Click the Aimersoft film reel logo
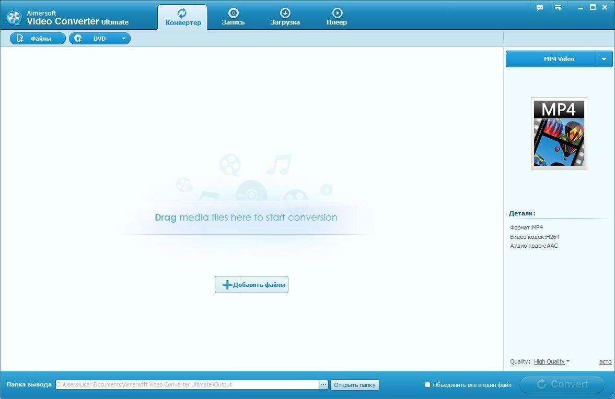The width and height of the screenshot is (615, 399). coord(14,17)
